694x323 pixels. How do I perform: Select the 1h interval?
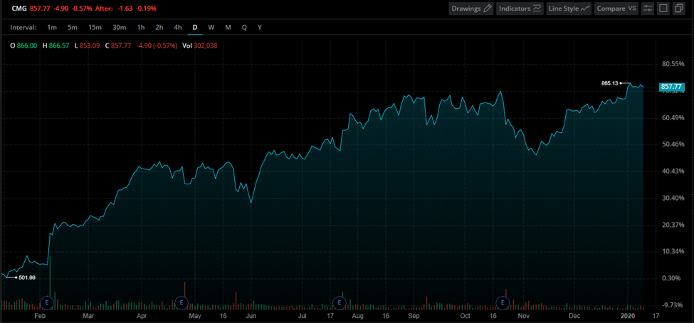point(141,28)
